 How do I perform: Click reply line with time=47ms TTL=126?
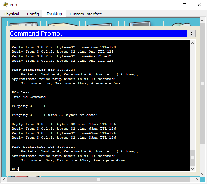point(64,133)
